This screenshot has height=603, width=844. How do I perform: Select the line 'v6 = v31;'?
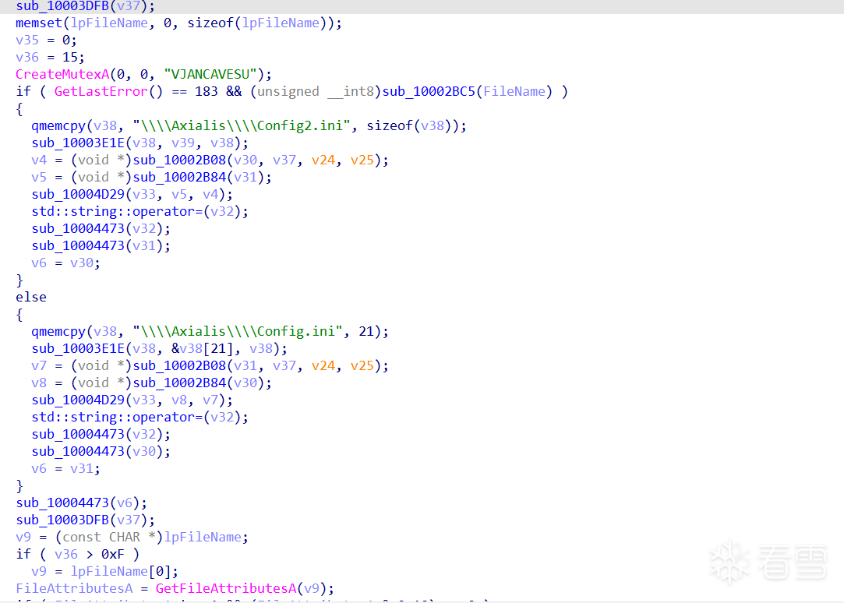65,468
